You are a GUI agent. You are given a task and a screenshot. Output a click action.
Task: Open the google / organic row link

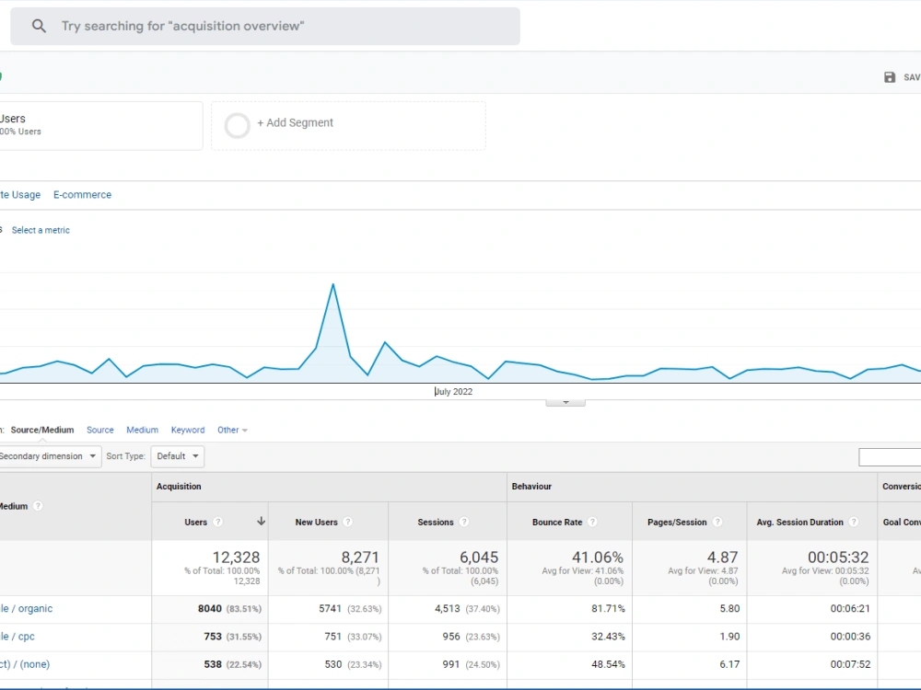click(27, 608)
